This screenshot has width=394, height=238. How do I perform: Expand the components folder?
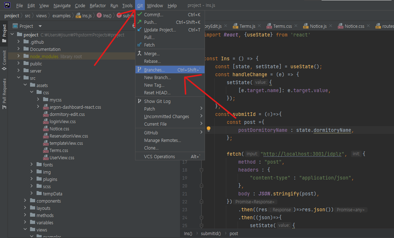coord(25,200)
